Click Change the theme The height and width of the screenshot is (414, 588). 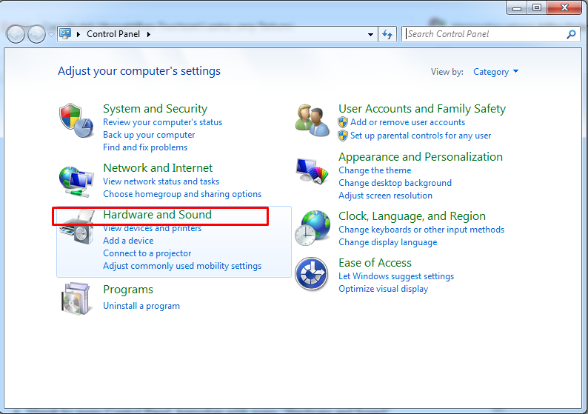tap(375, 170)
